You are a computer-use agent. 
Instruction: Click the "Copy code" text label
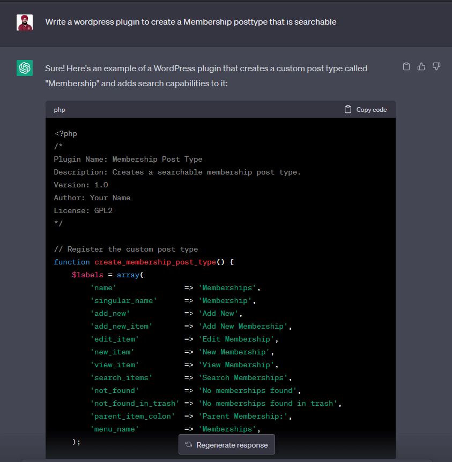pos(371,110)
